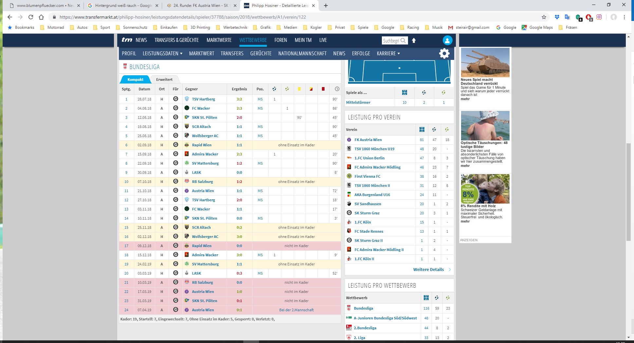Reload the page
The width and height of the screenshot is (634, 343).
tap(31, 17)
